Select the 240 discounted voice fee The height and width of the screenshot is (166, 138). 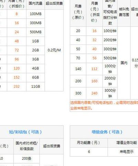tap(94, 93)
